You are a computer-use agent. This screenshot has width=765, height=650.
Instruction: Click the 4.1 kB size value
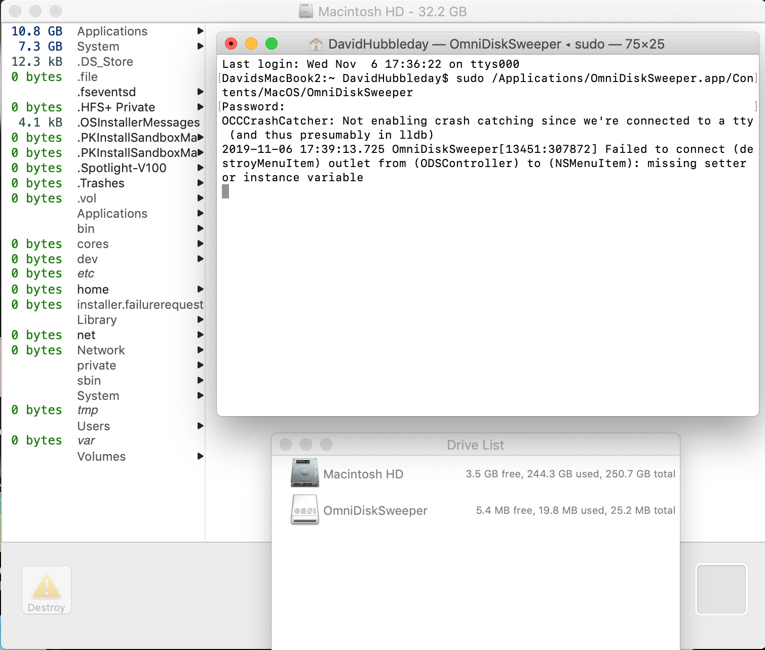pyautogui.click(x=41, y=122)
